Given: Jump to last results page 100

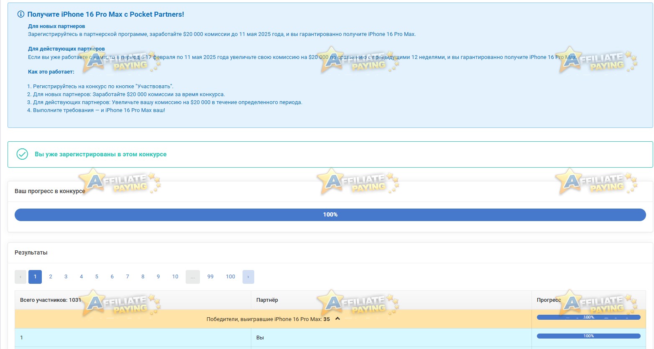Looking at the screenshot, I should click(230, 277).
